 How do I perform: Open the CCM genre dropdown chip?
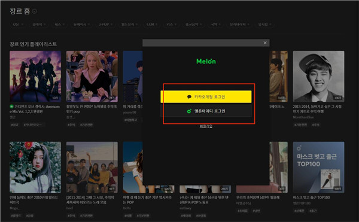pos(151,25)
